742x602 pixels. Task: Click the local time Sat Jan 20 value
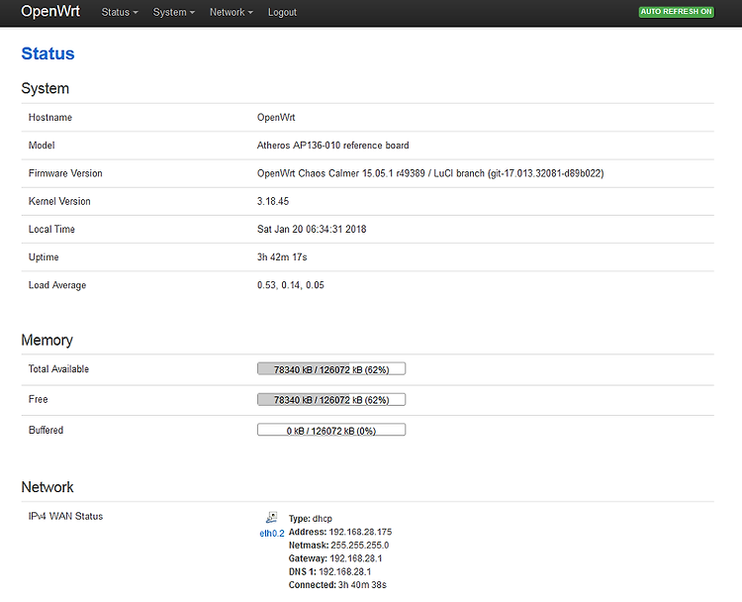pos(312,230)
